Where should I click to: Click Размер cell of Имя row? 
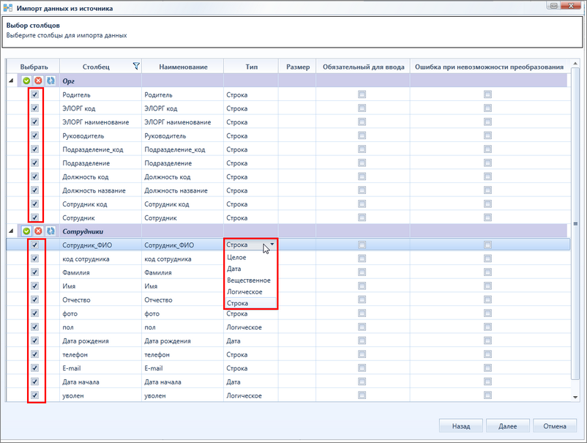297,286
